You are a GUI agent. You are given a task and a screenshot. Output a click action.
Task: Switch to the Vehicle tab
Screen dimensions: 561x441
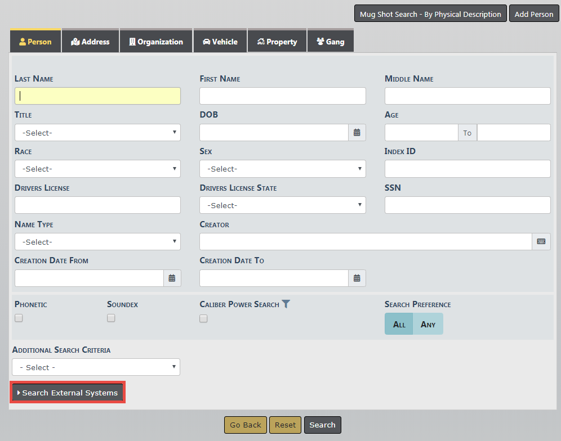pyautogui.click(x=220, y=42)
